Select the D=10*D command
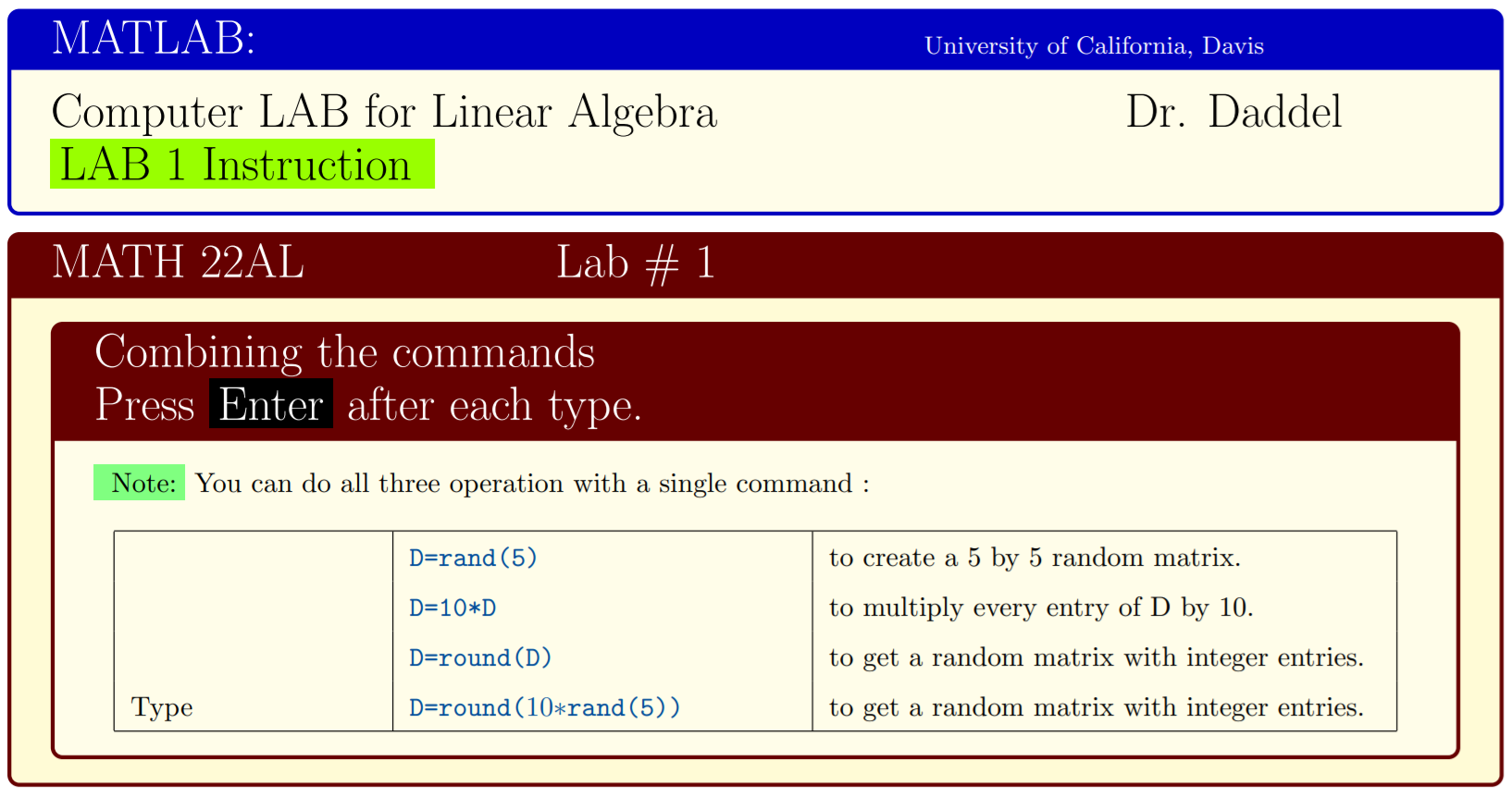 click(x=452, y=608)
